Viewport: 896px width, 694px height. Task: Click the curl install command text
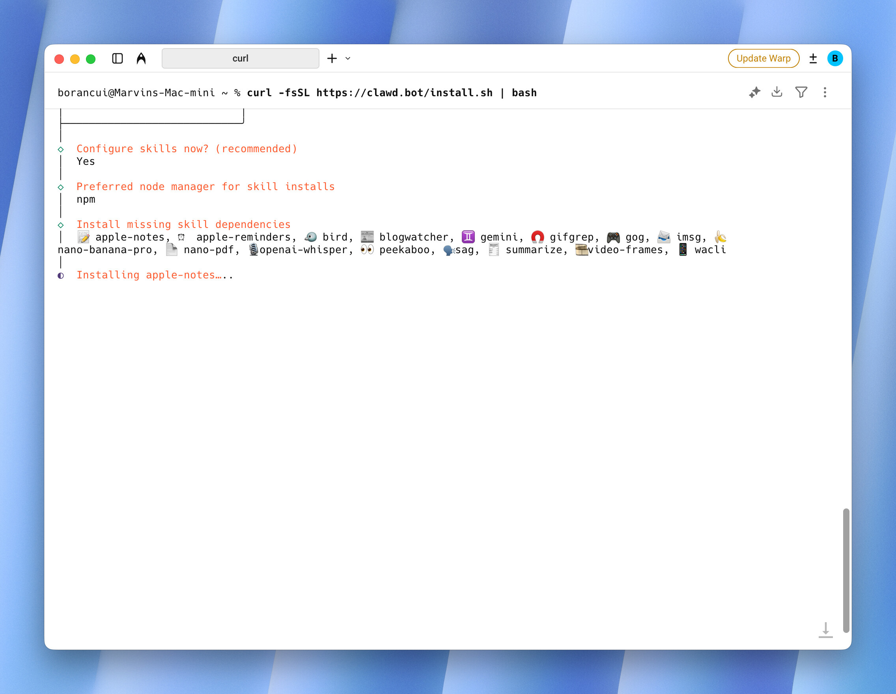pyautogui.click(x=391, y=93)
